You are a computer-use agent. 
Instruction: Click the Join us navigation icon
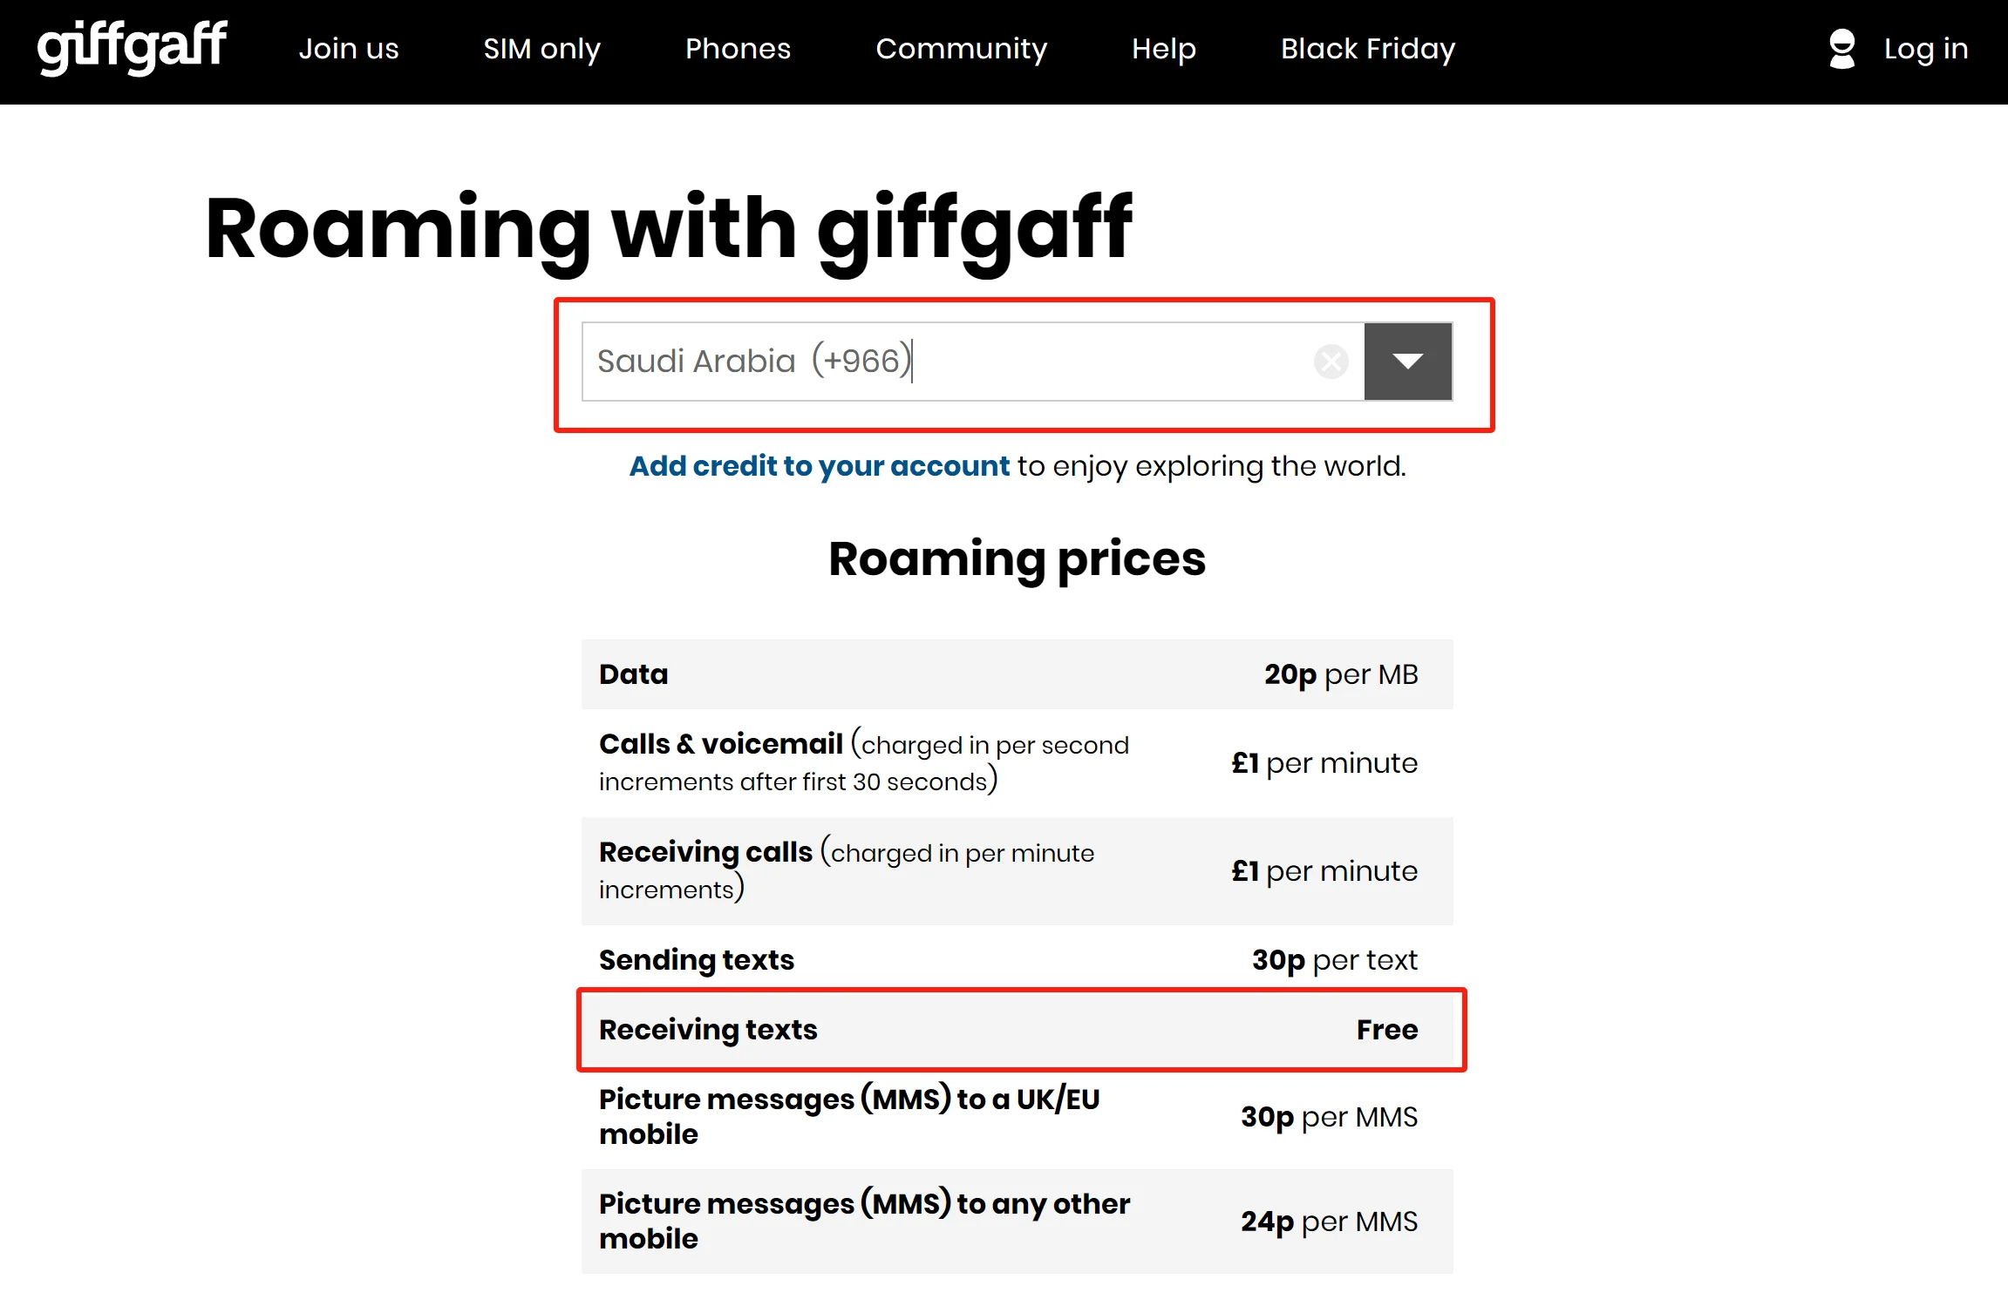(347, 47)
